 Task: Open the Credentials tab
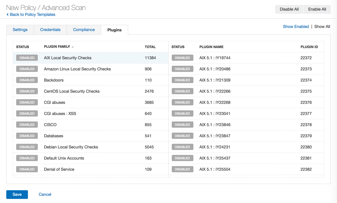(50, 30)
